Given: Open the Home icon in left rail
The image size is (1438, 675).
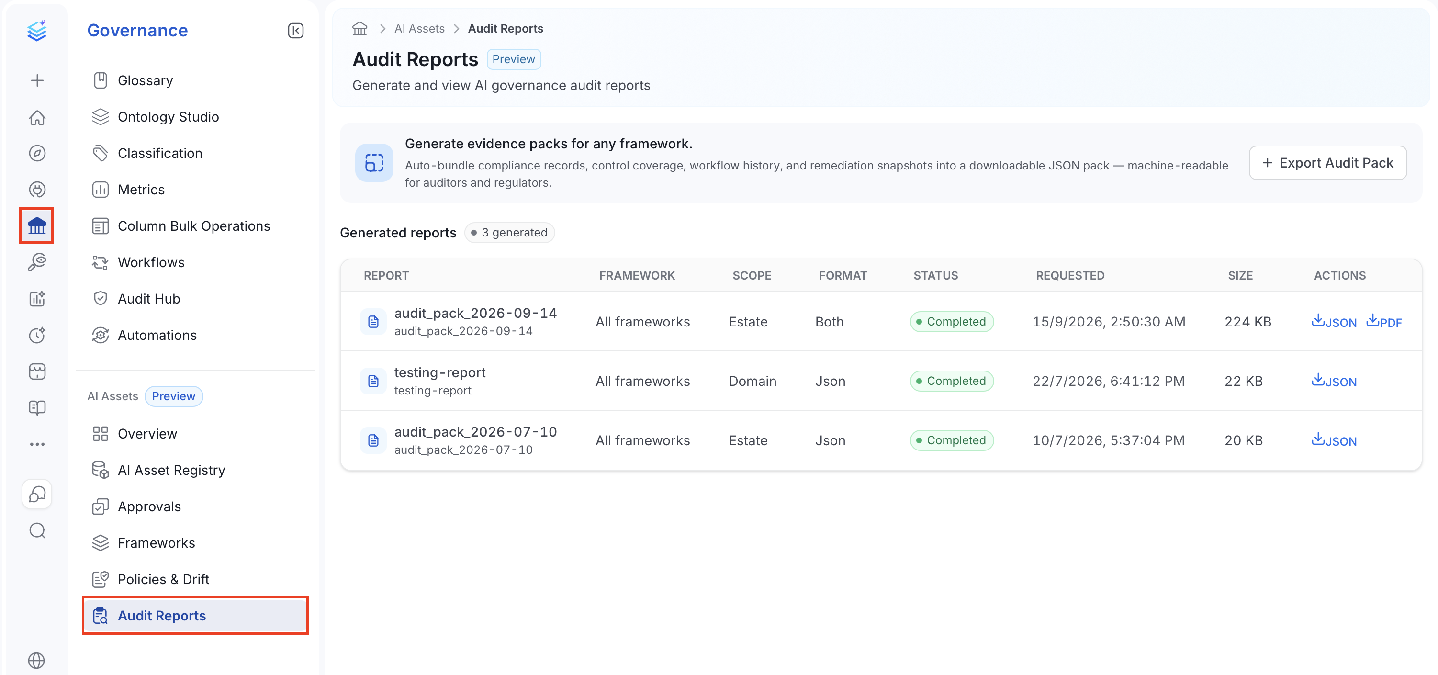Looking at the screenshot, I should point(37,117).
